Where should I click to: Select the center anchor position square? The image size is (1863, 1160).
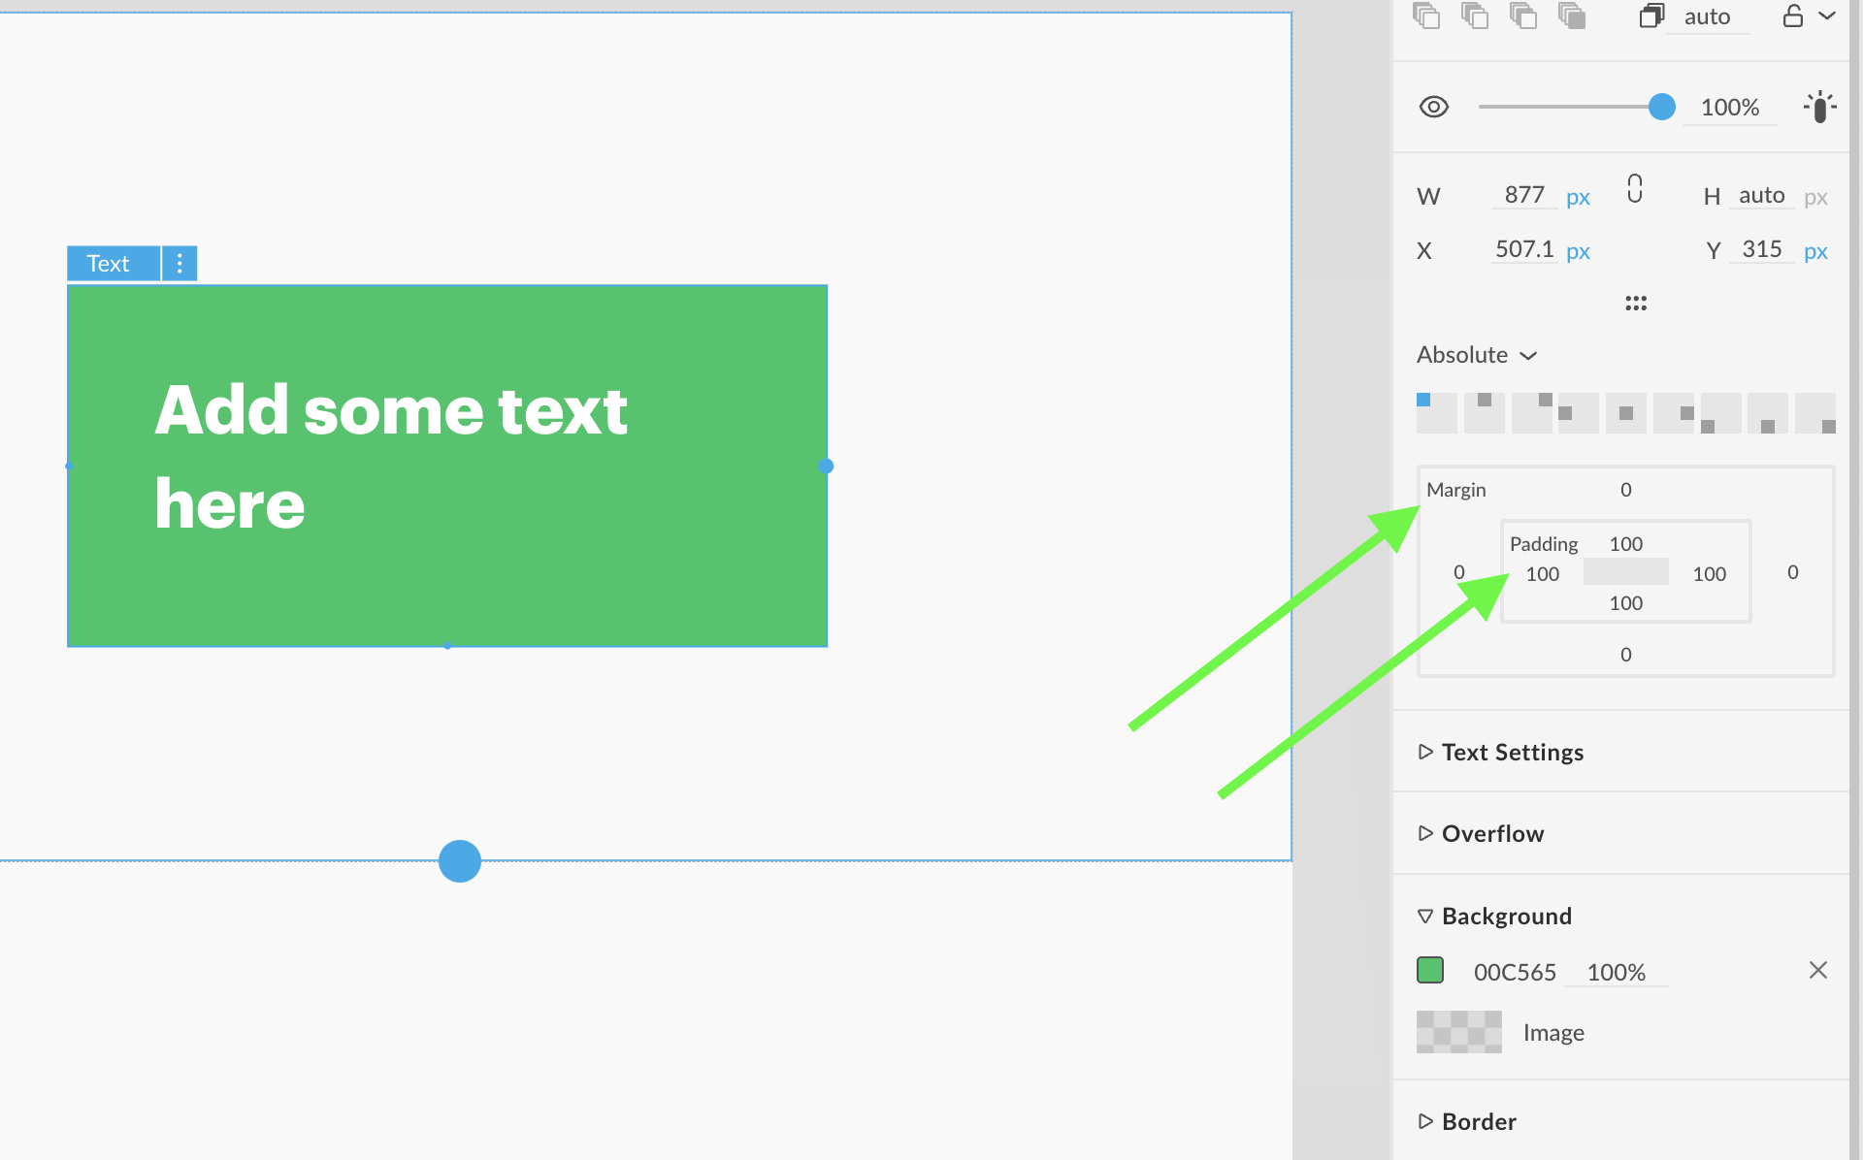click(x=1626, y=413)
